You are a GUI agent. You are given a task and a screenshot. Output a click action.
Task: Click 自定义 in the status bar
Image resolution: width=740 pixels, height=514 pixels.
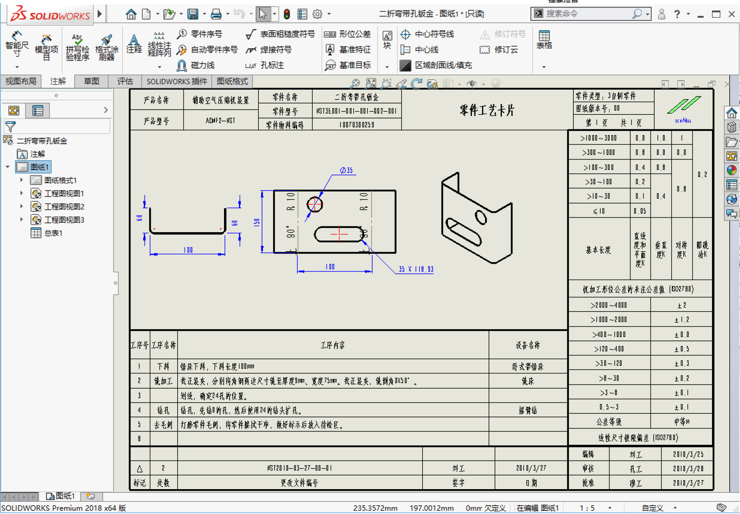[x=652, y=508]
